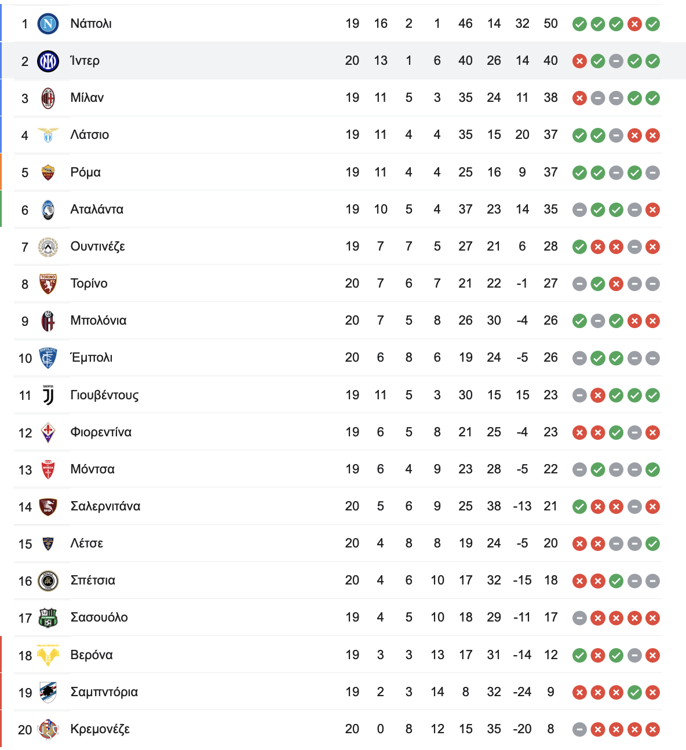Click the Inter club crest
Image resolution: width=686 pixels, height=750 pixels.
48,61
